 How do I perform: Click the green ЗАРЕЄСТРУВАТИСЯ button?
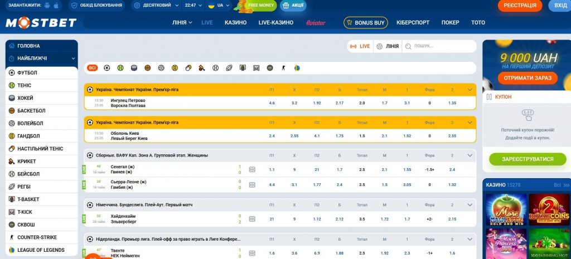(528, 159)
